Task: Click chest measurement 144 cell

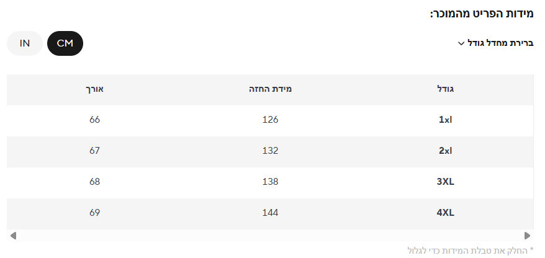Action: coord(270,213)
